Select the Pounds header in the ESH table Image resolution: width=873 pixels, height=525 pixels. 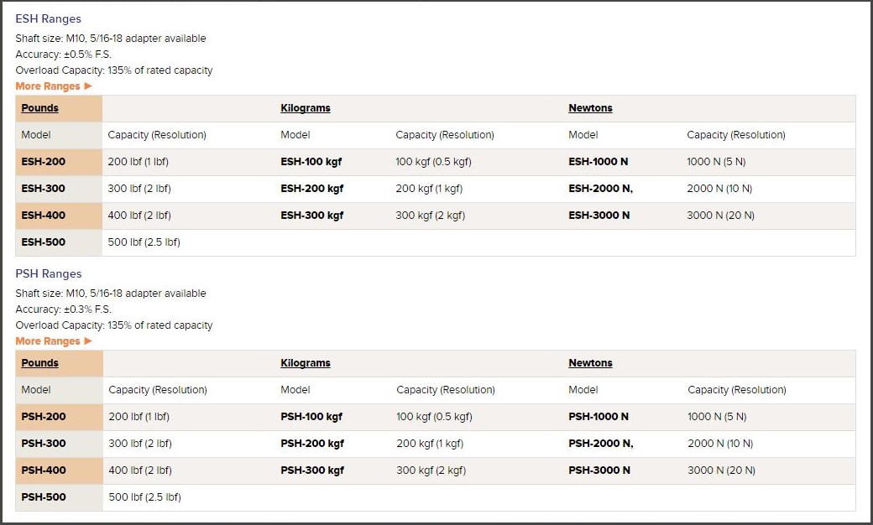[x=40, y=108]
